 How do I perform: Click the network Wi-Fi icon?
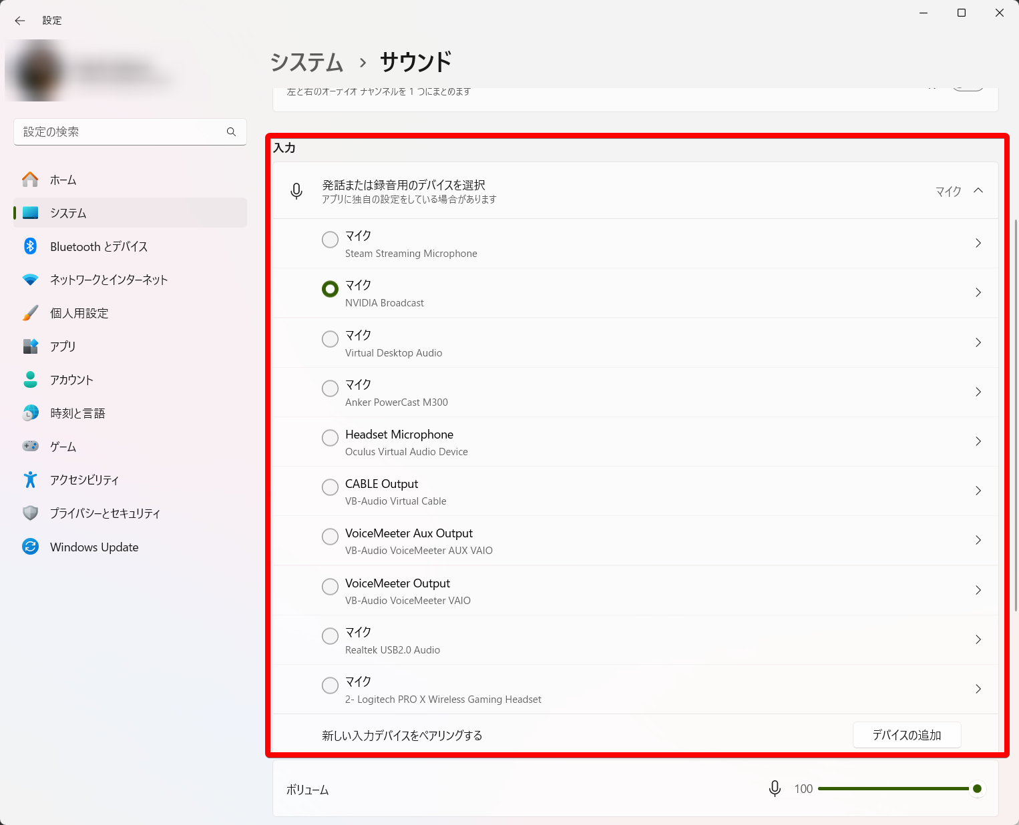point(30,280)
